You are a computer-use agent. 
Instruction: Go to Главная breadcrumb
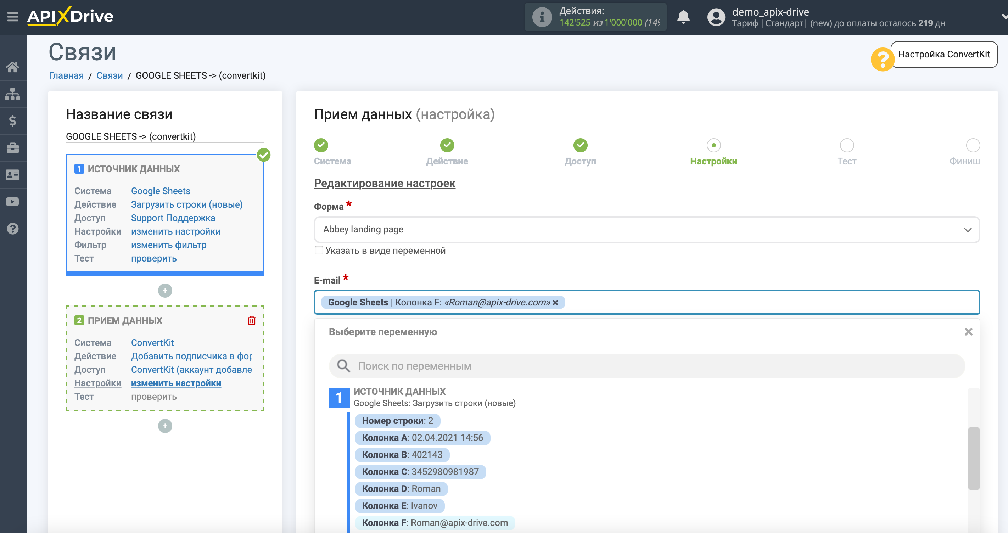click(66, 75)
